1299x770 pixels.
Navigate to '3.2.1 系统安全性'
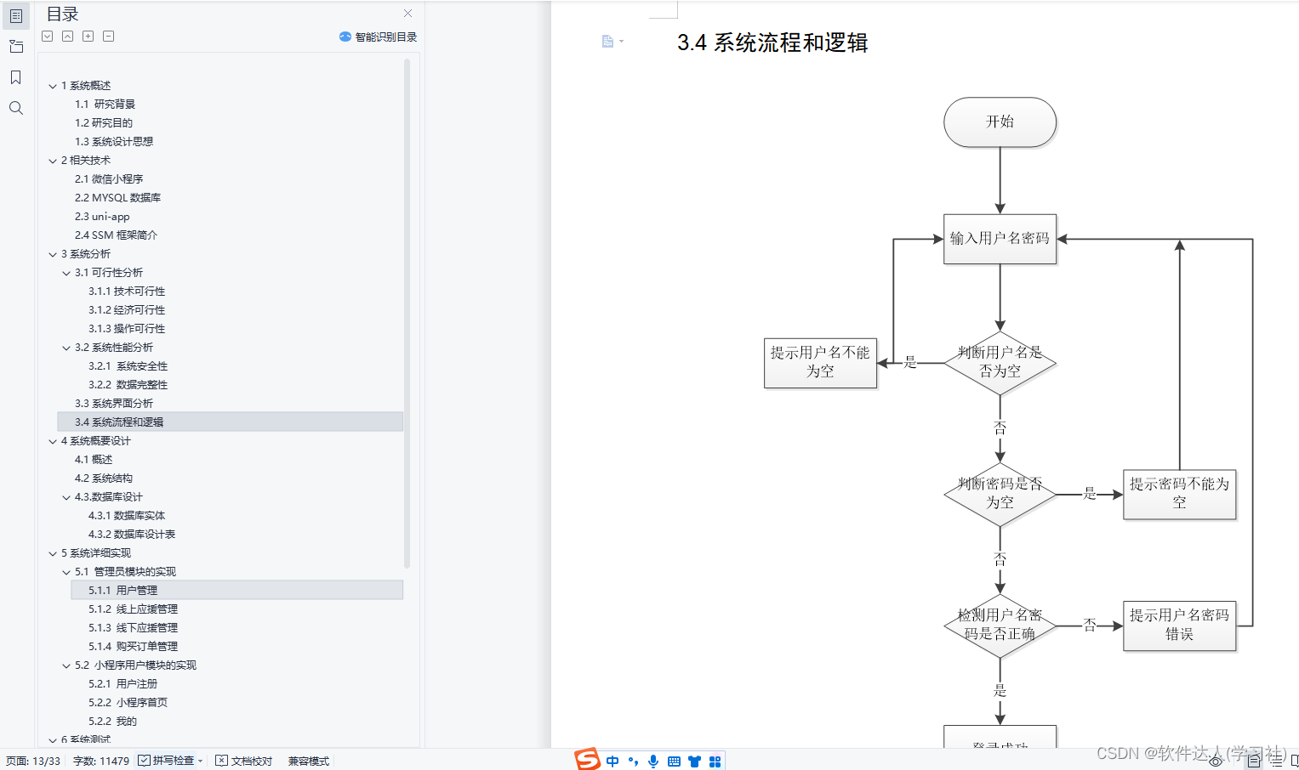click(x=128, y=365)
